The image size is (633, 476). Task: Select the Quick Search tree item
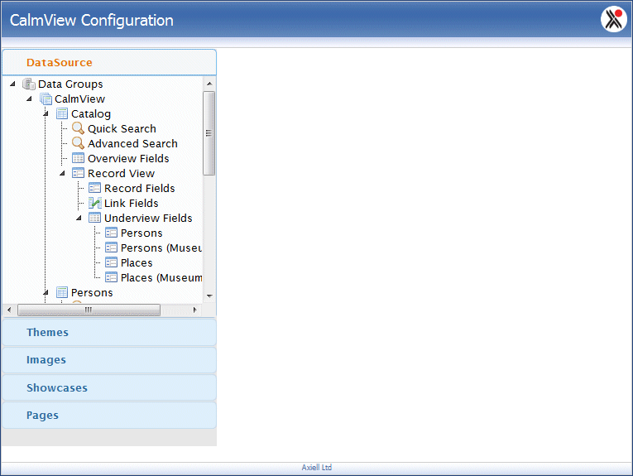coord(122,129)
